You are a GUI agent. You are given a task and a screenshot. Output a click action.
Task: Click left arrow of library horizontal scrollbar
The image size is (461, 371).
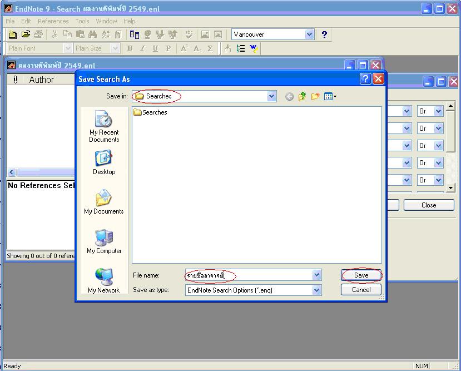[12, 172]
